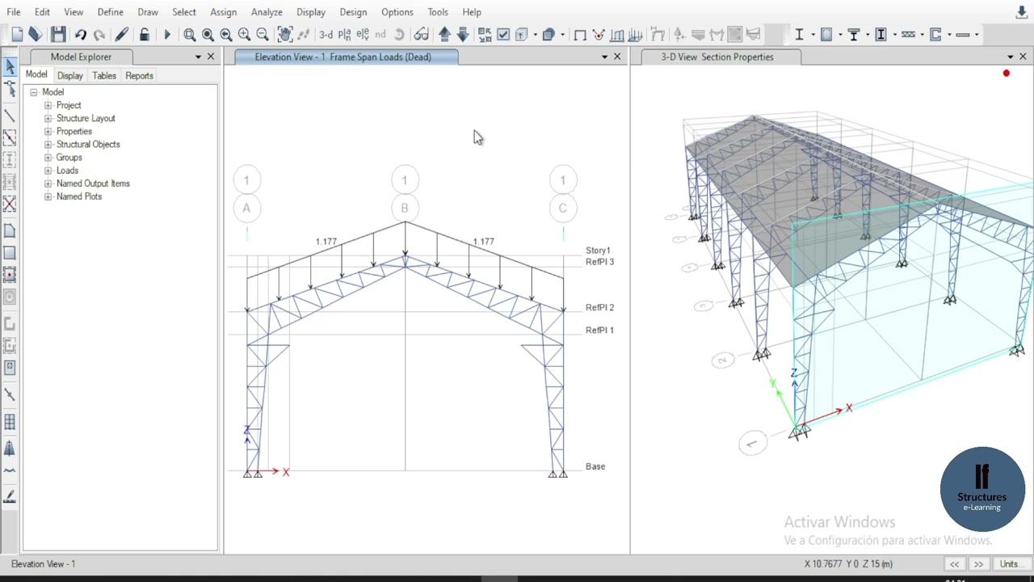Switch to 3-d view button

(x=326, y=34)
